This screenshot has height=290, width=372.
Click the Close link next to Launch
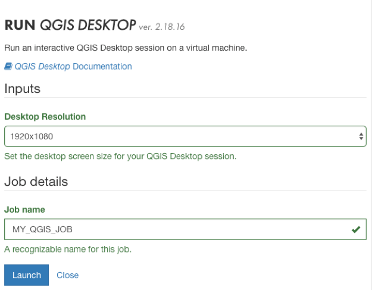click(67, 275)
